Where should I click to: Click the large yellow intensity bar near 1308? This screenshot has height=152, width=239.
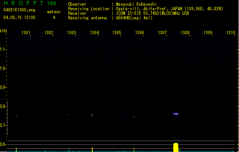tap(176, 147)
